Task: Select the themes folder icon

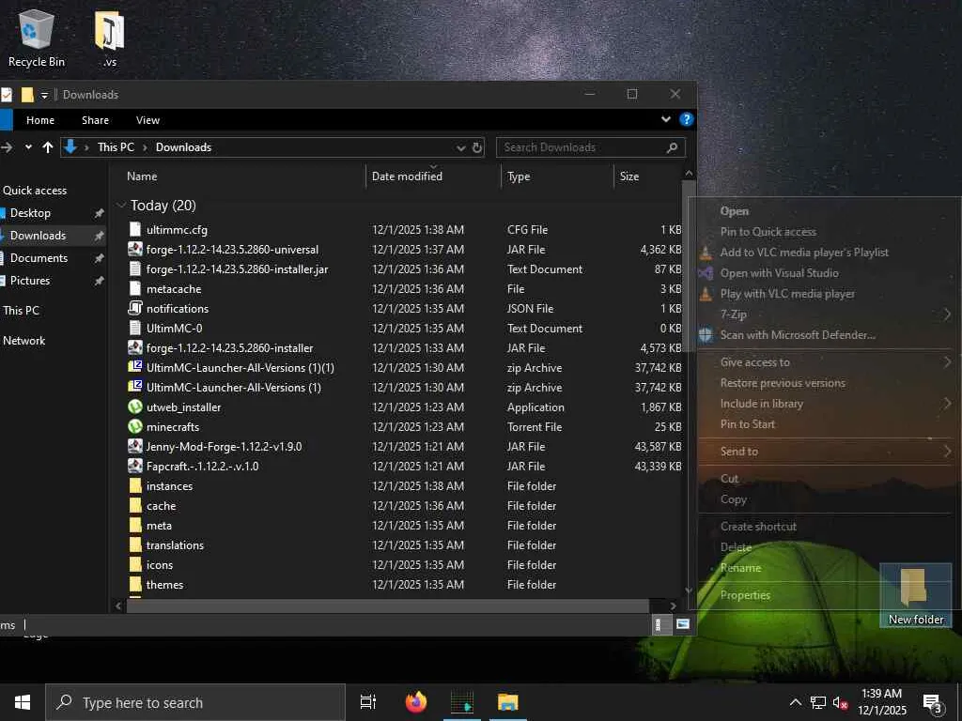Action: 135,584
